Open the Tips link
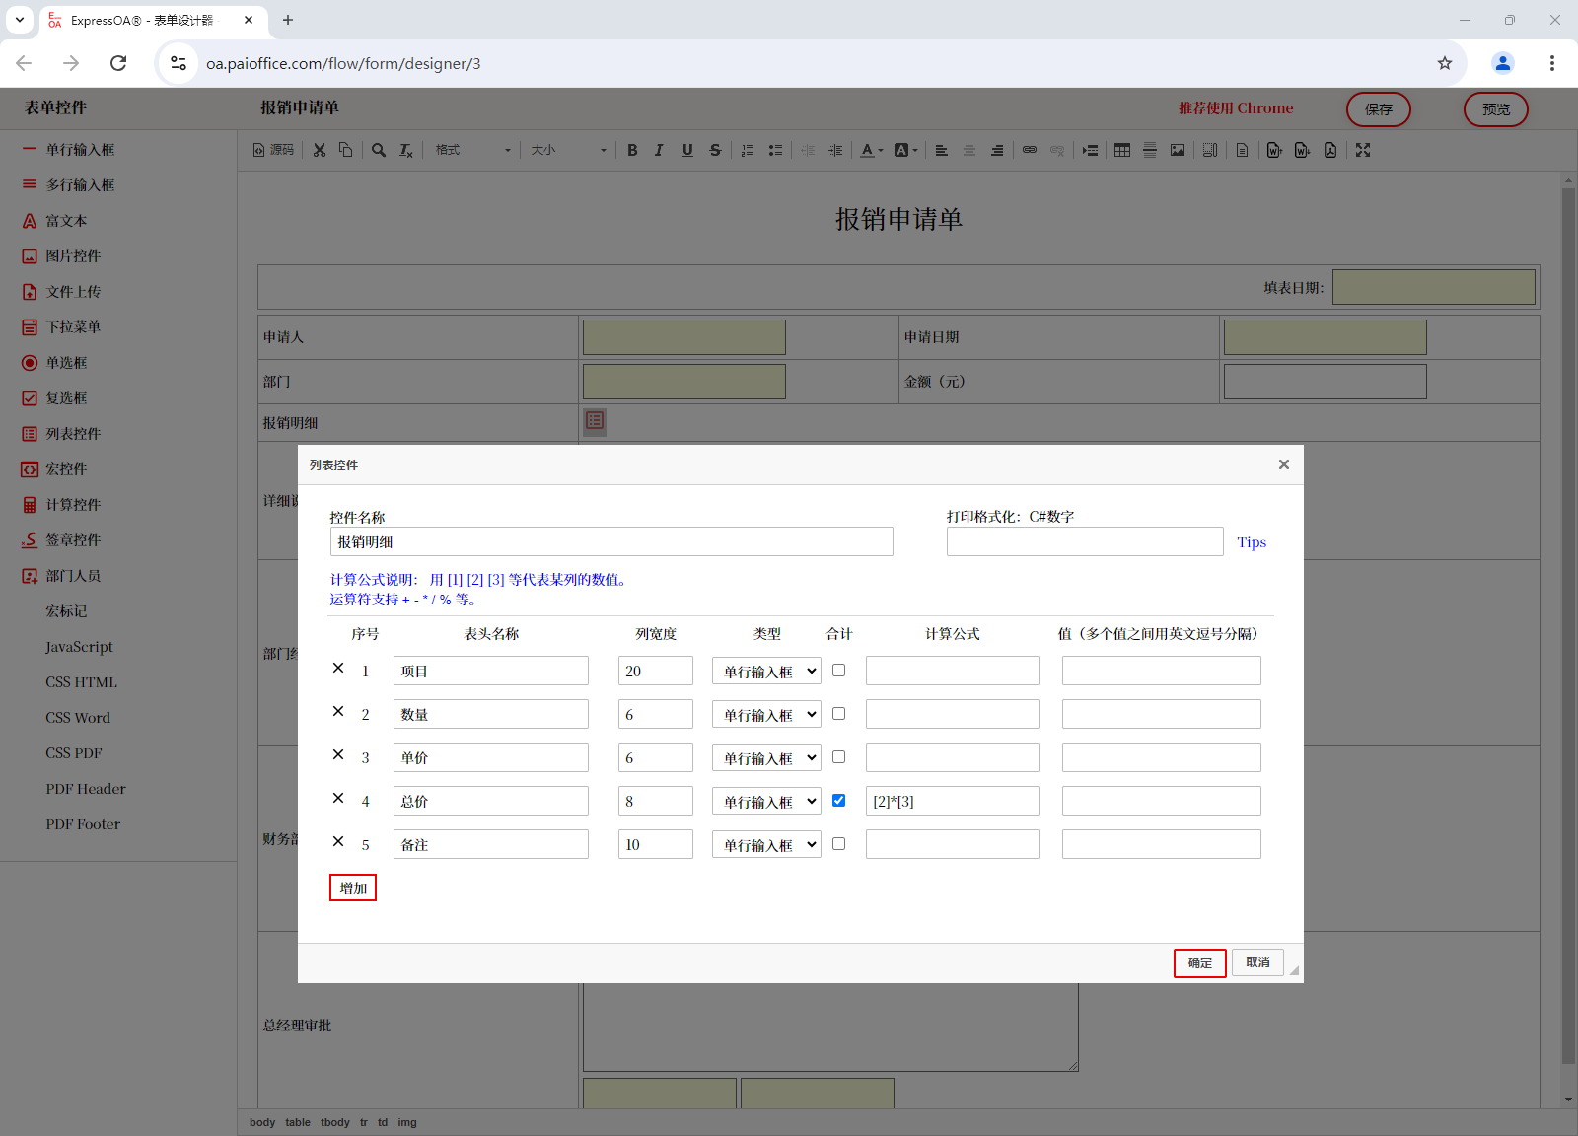 click(x=1252, y=542)
